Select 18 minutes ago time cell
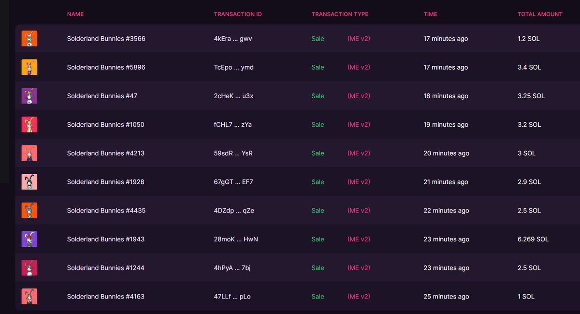Image resolution: width=580 pixels, height=314 pixels. (446, 96)
